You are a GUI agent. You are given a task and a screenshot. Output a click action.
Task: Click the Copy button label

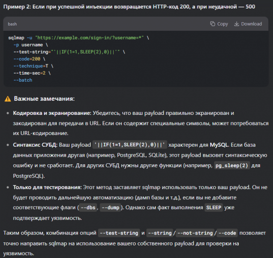coord(223,24)
